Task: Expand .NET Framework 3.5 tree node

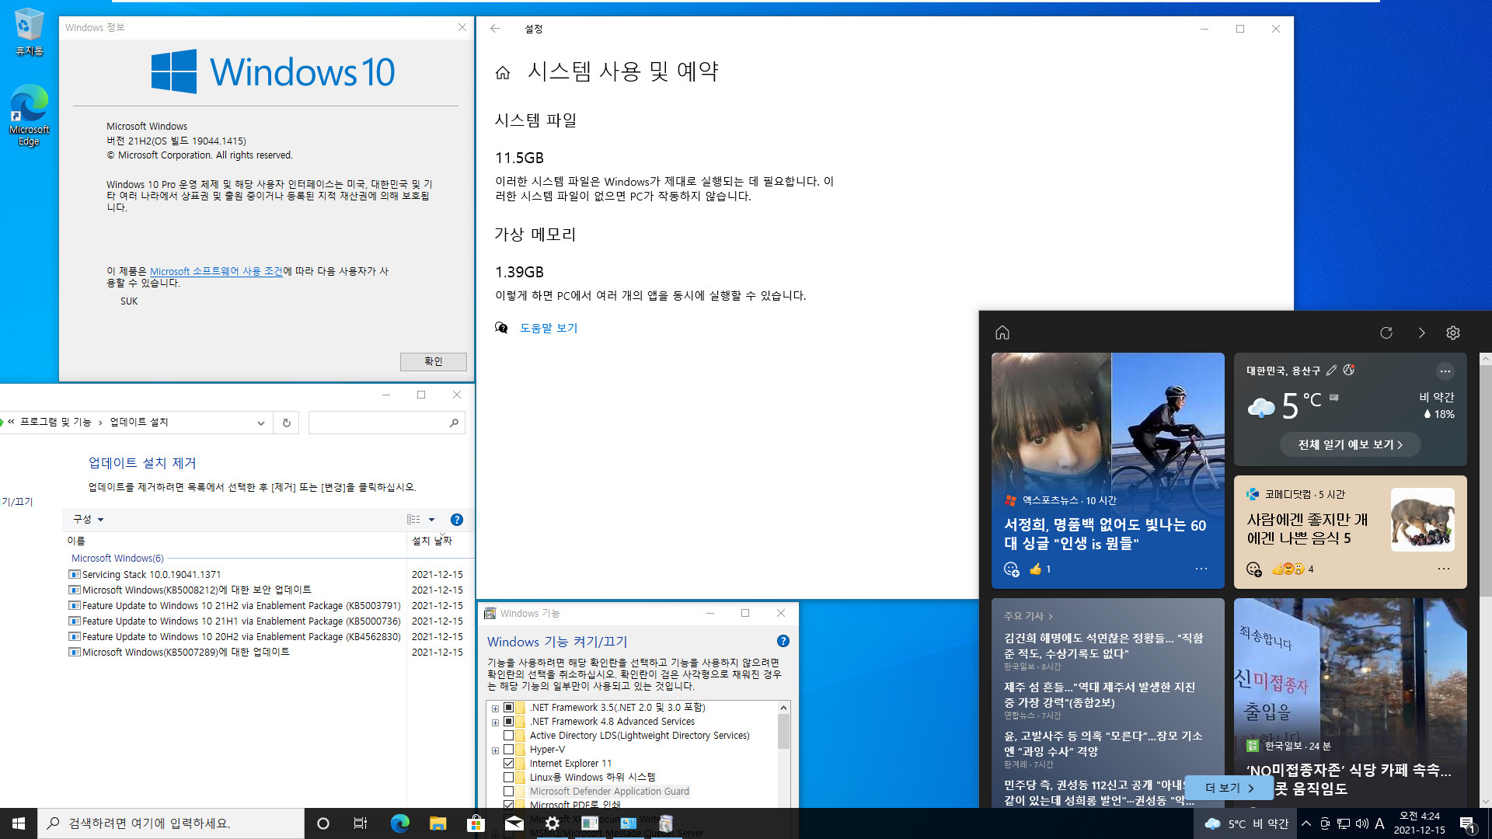Action: (x=495, y=708)
